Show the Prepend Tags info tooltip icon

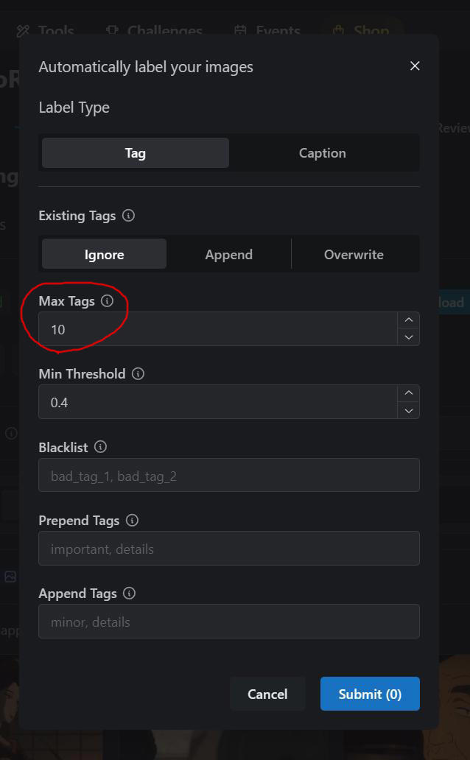click(132, 520)
